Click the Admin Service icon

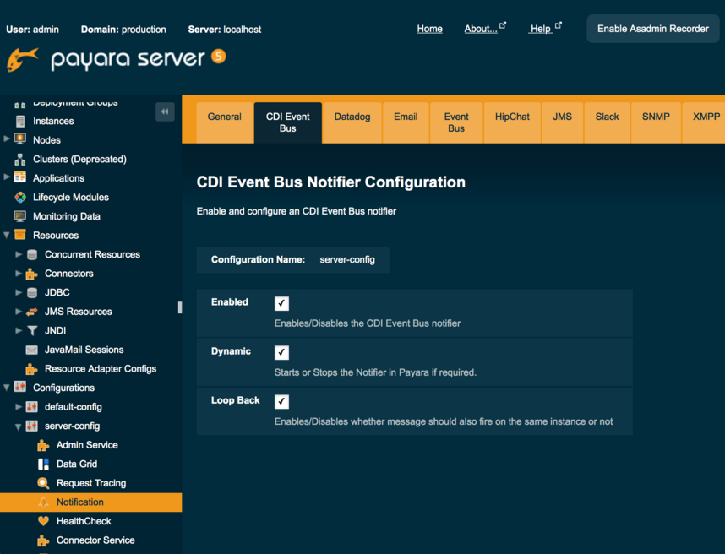click(43, 445)
